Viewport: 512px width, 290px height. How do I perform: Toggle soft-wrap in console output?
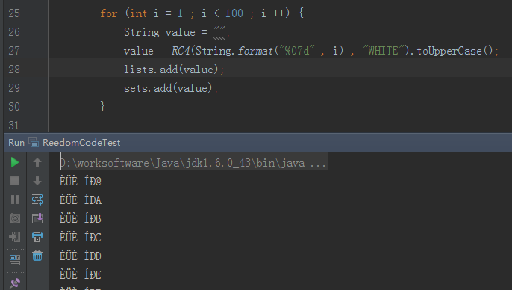pyautogui.click(x=37, y=200)
